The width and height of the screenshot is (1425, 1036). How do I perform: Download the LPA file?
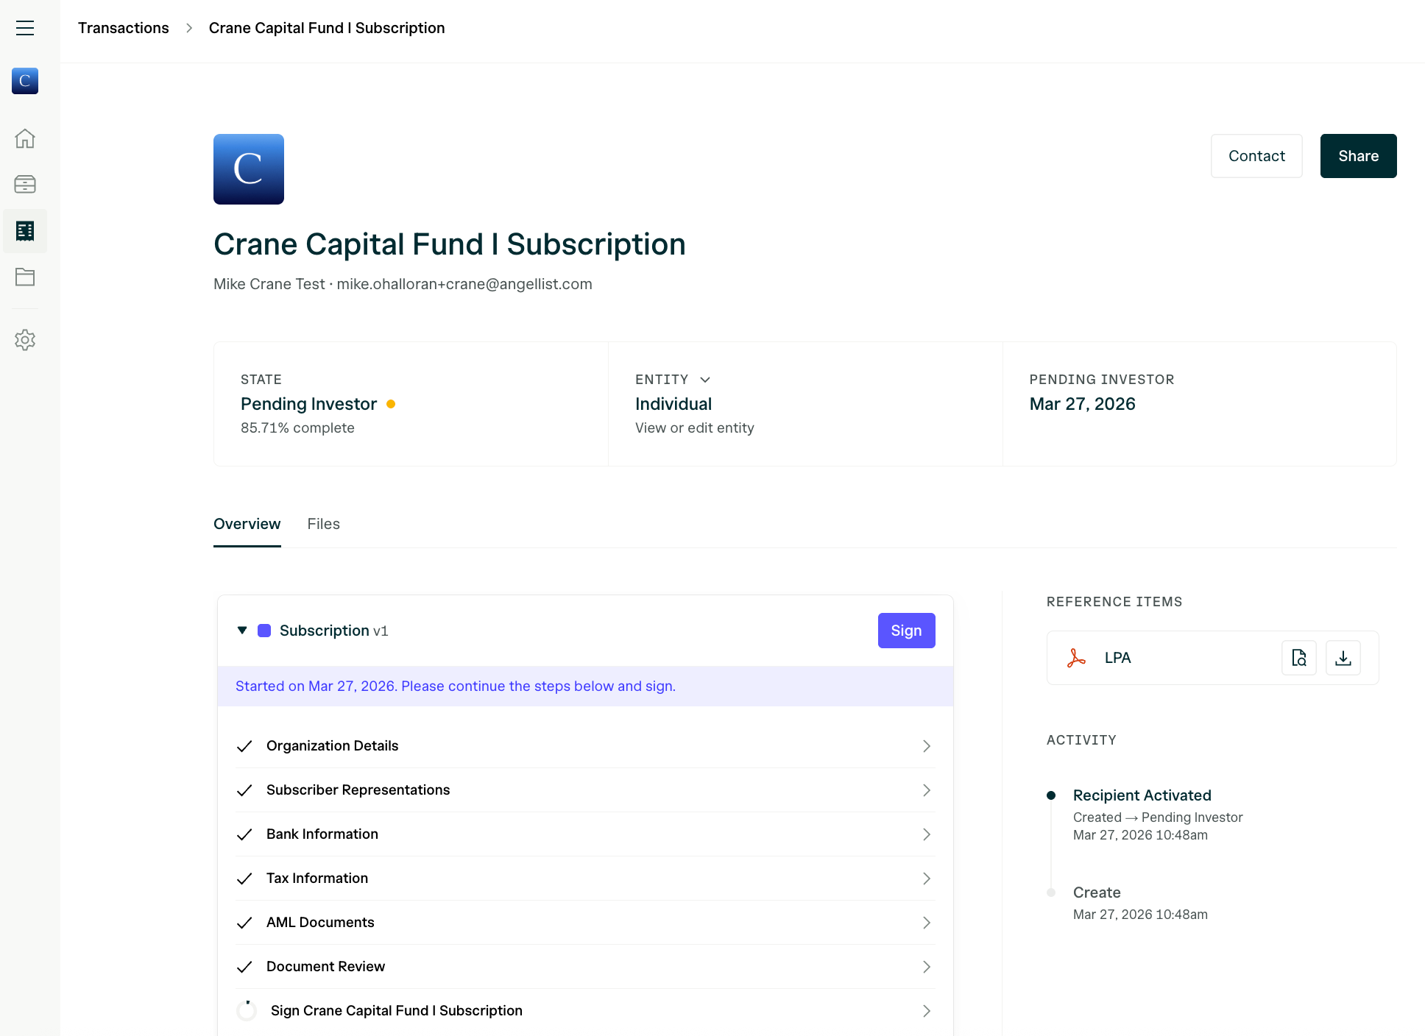coord(1343,658)
